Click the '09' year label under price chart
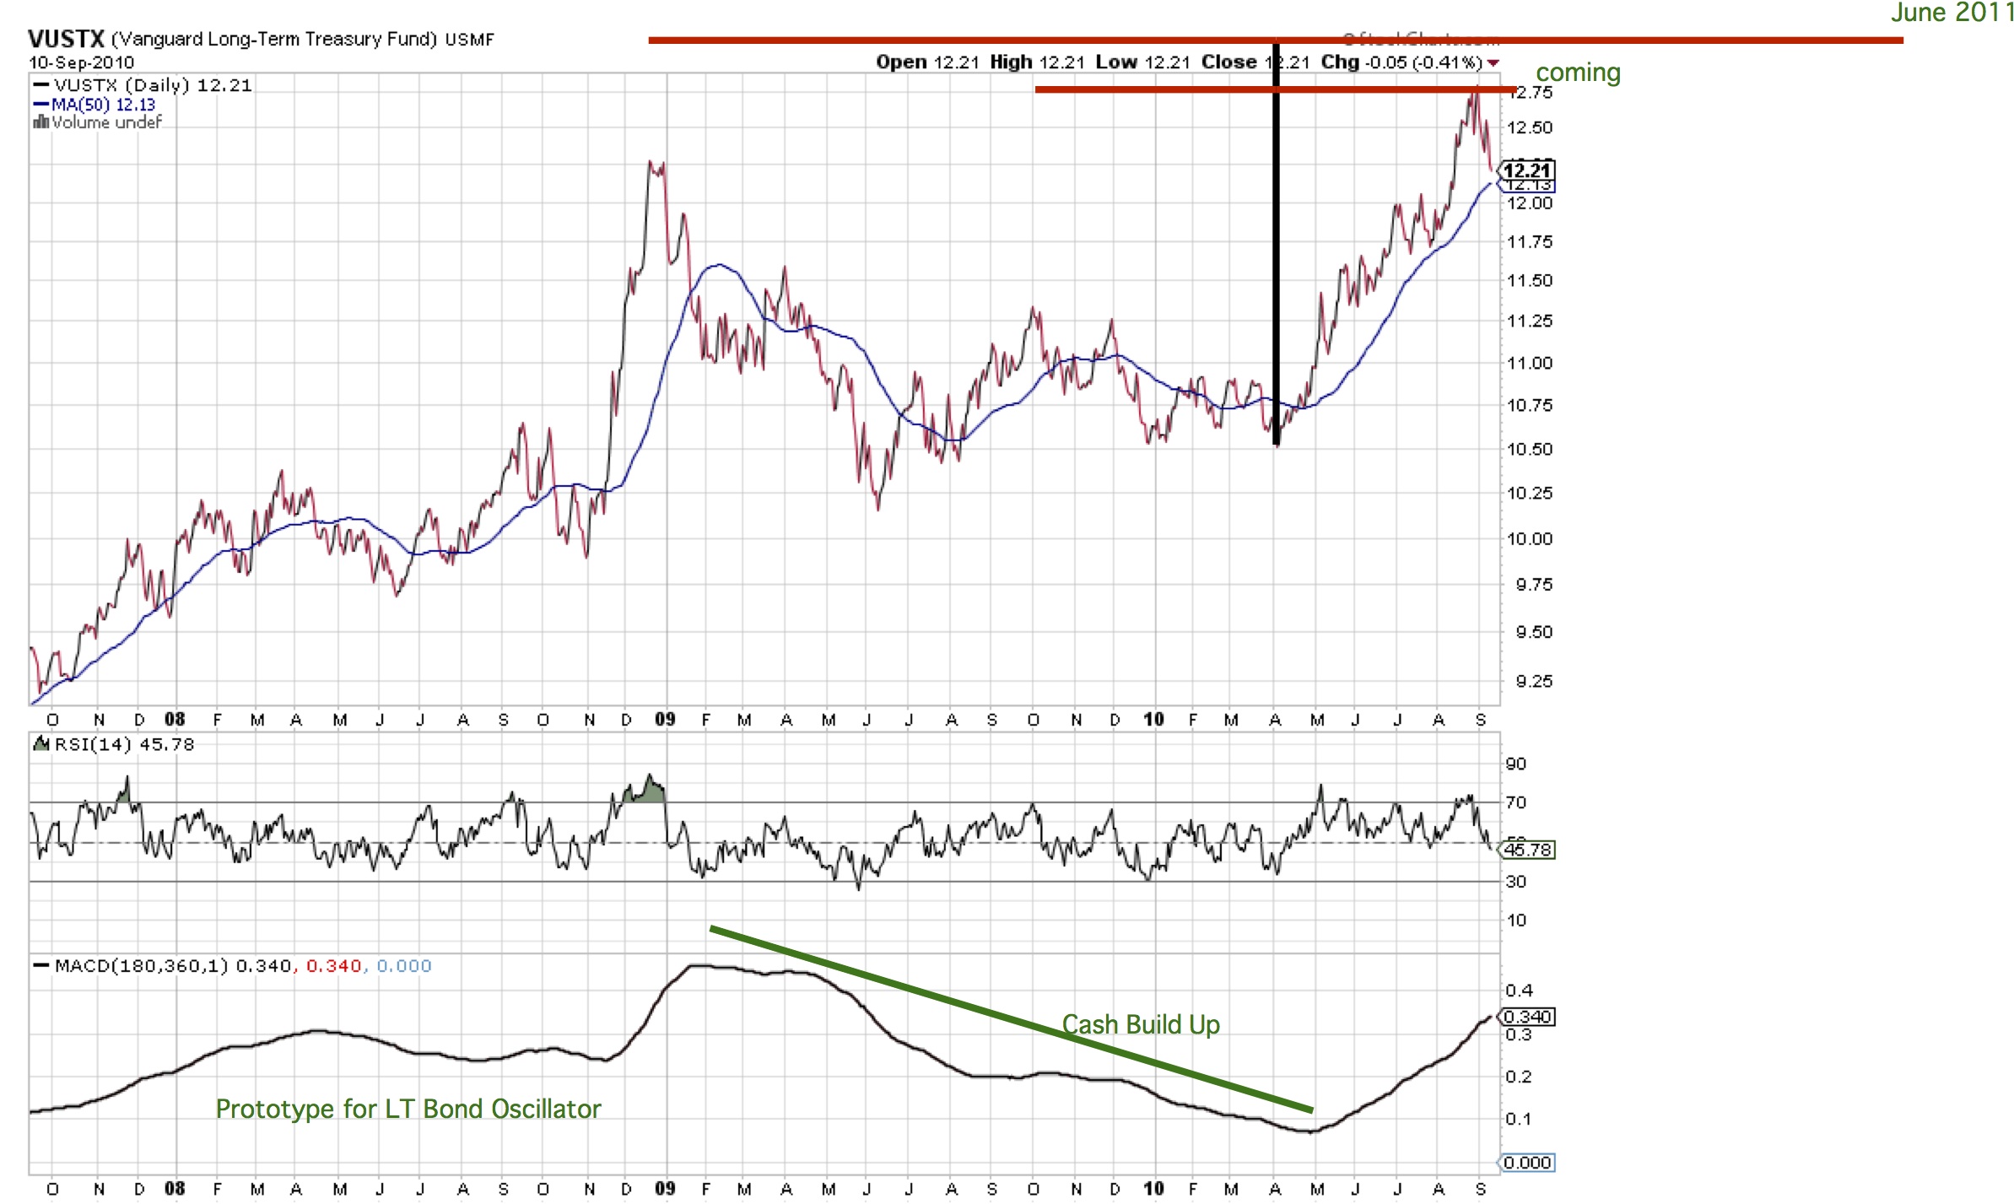Viewport: 2014px width, 1204px height. click(x=665, y=720)
